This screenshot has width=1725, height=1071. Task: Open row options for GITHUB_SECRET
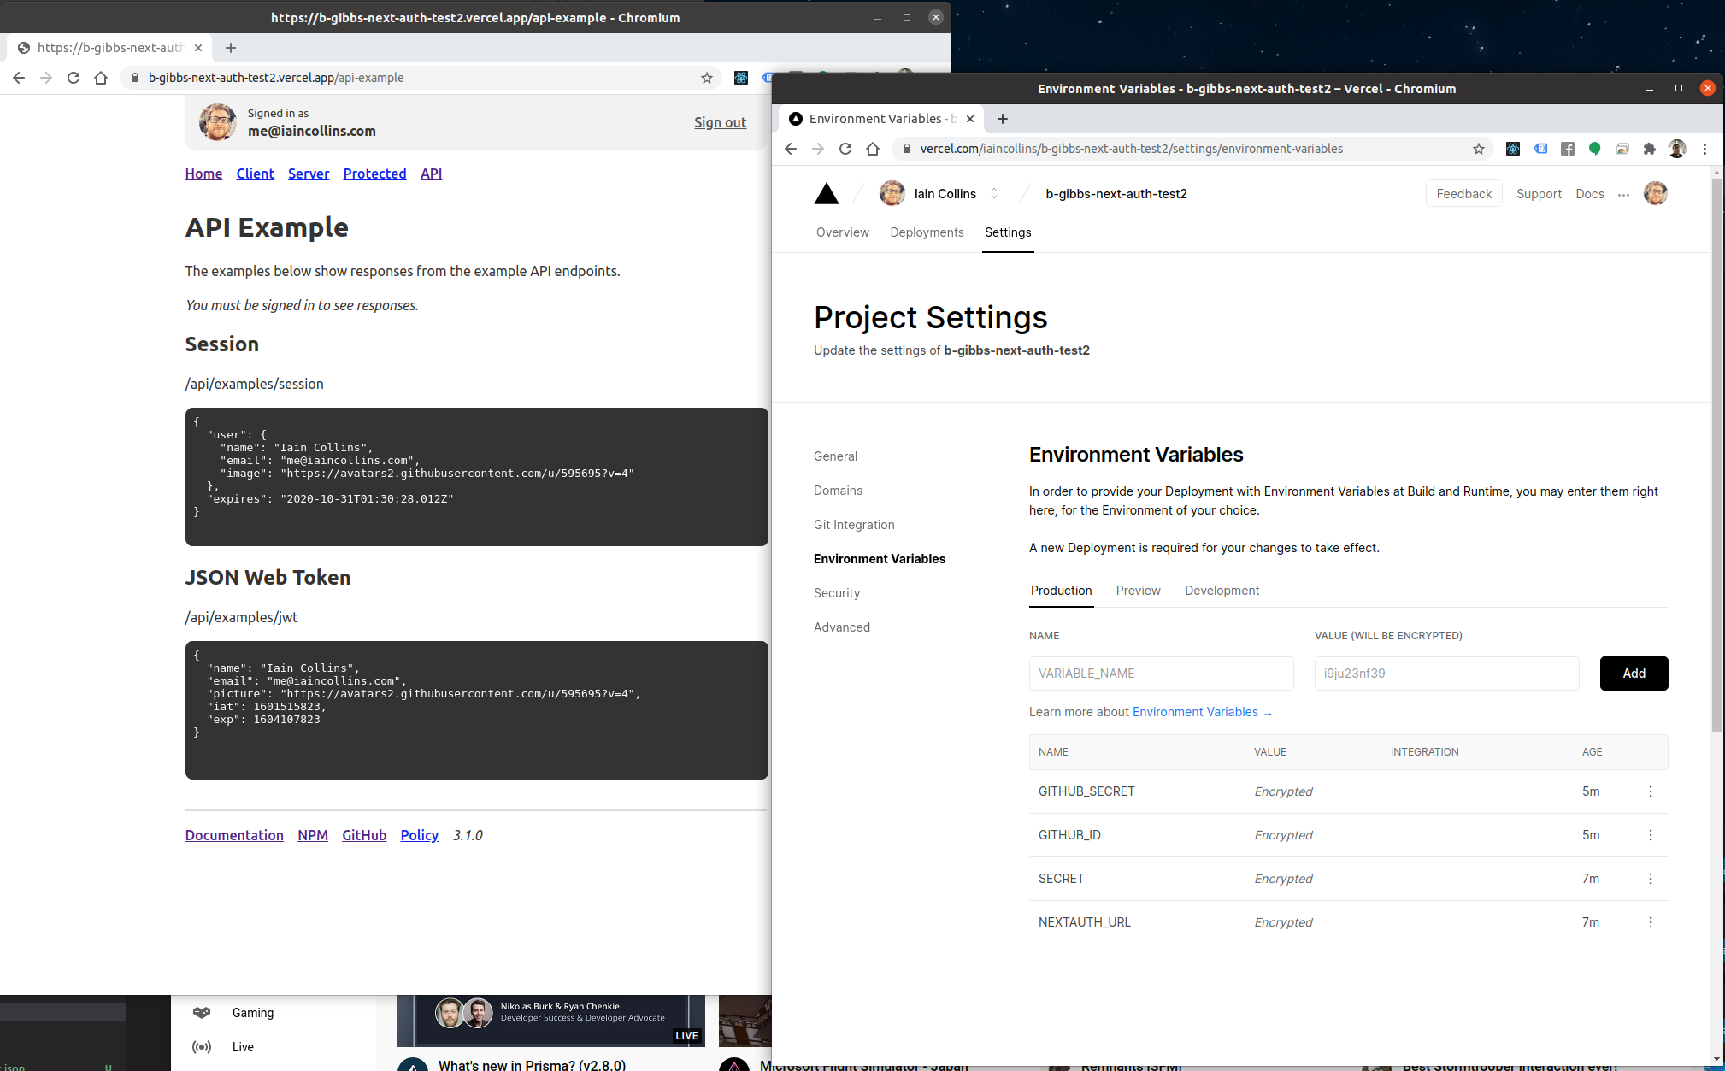pyautogui.click(x=1650, y=791)
